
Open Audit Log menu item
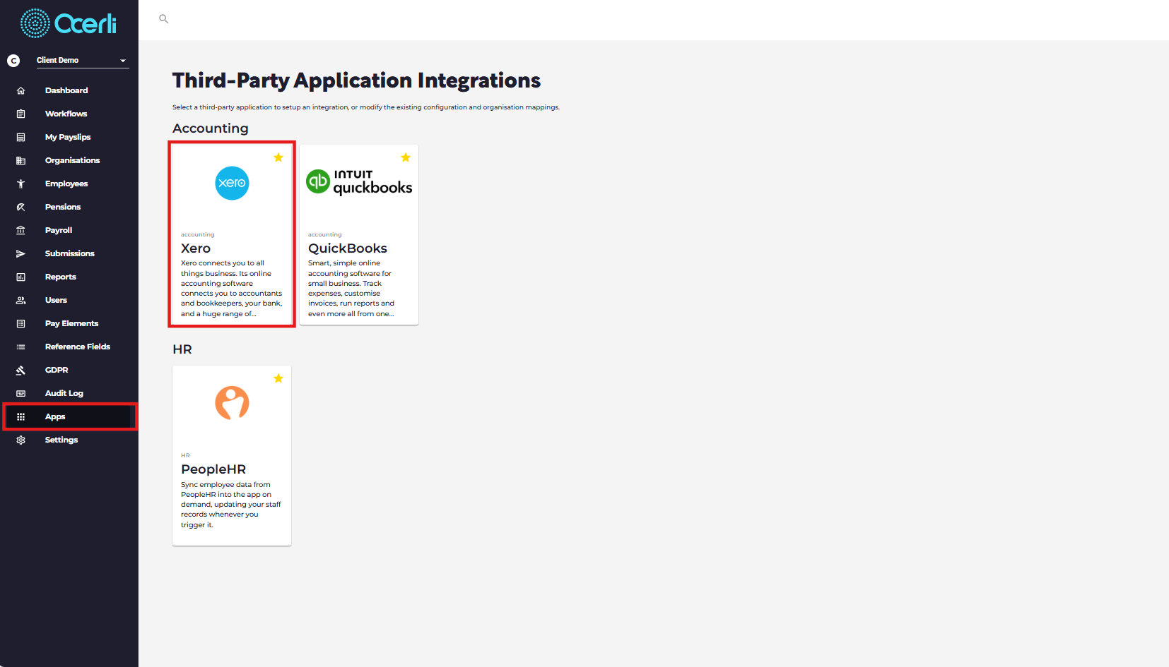click(64, 393)
